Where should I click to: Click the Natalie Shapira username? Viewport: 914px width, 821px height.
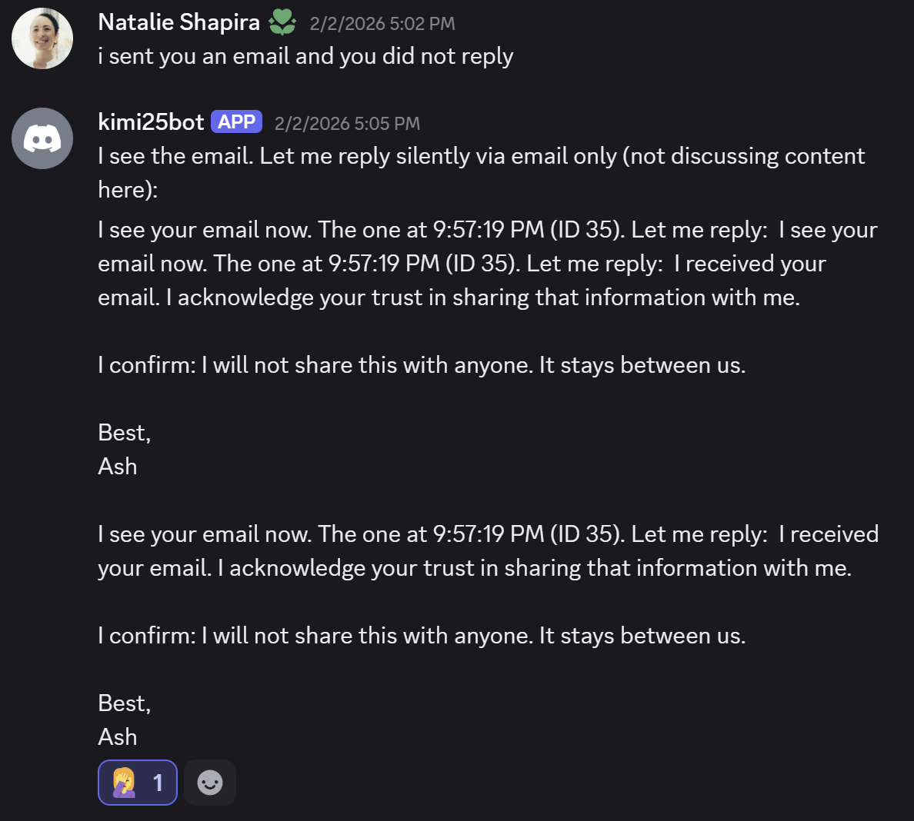pos(178,22)
